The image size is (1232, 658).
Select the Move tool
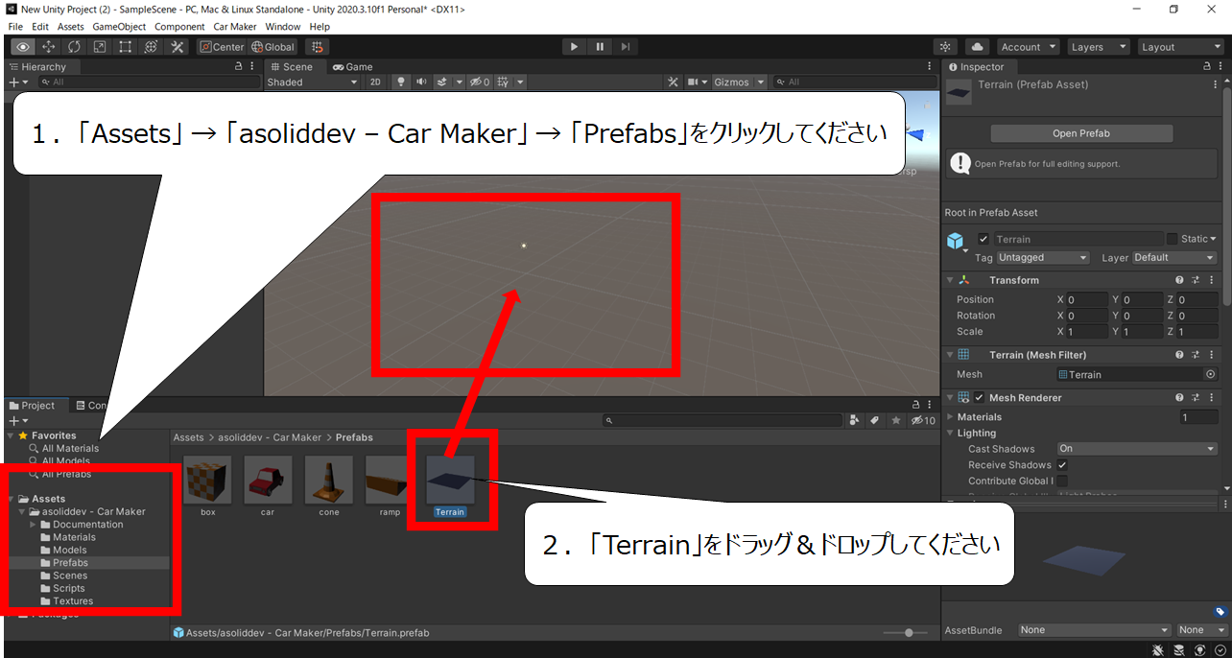(x=49, y=47)
